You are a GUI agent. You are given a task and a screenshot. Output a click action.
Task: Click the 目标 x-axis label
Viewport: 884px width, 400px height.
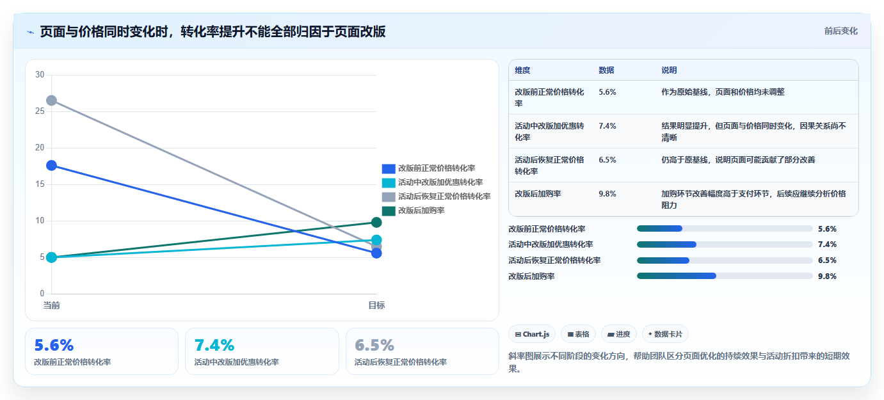point(376,305)
